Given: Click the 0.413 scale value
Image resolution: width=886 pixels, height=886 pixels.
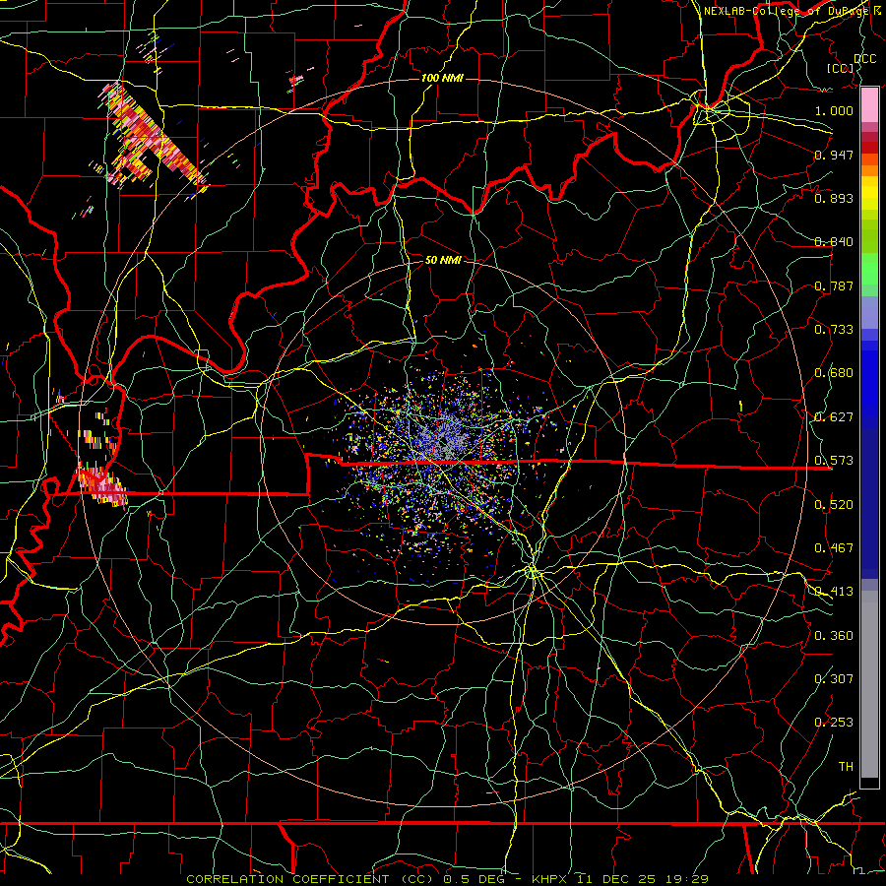Looking at the screenshot, I should tap(834, 592).
